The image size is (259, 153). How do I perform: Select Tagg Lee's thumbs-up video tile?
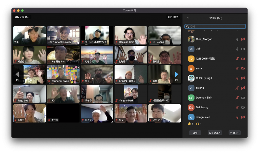[29, 94]
